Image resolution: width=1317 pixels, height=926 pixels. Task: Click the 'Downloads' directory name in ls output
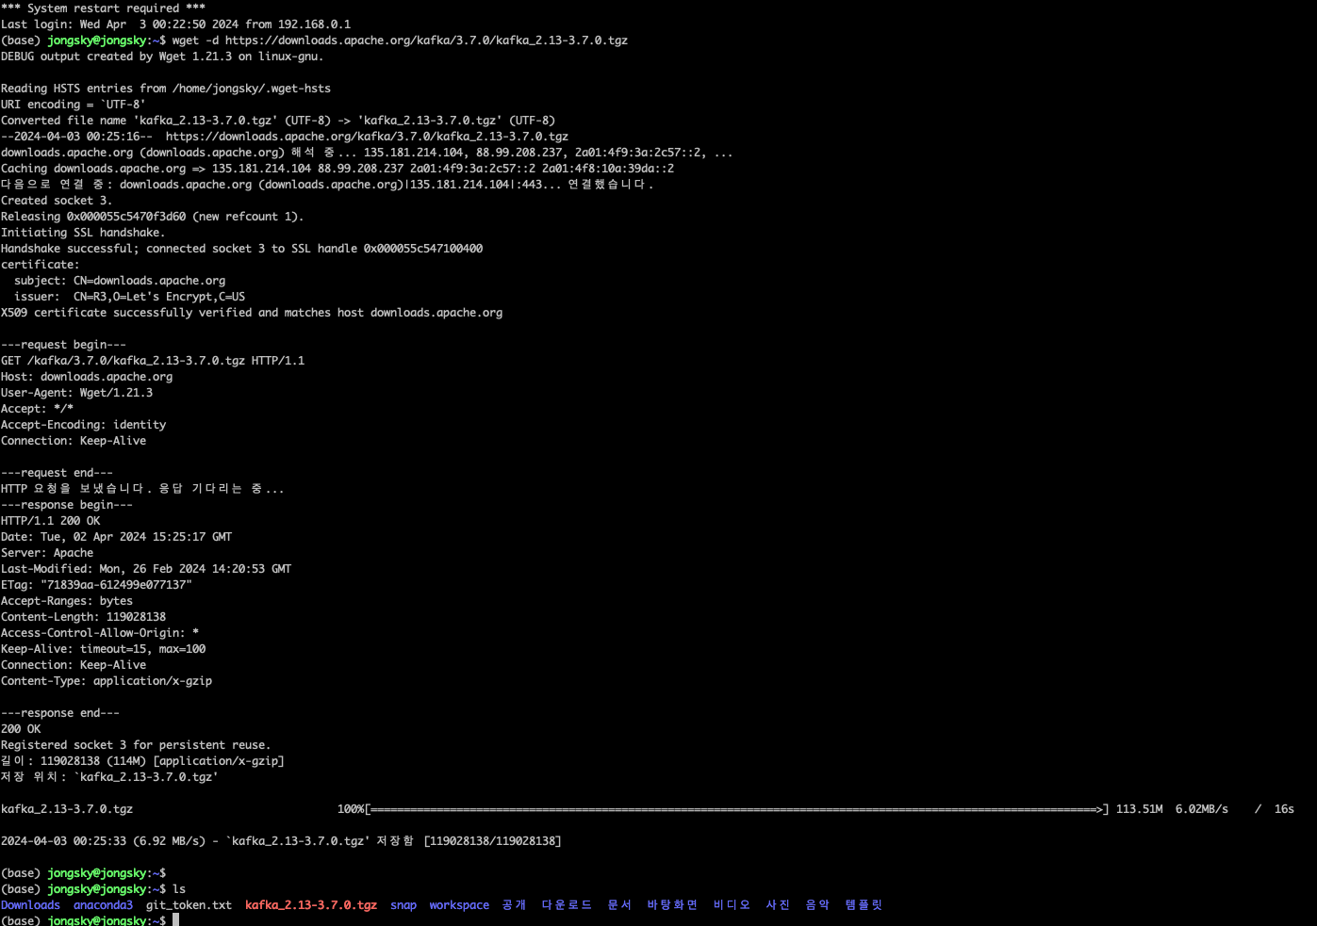30,905
